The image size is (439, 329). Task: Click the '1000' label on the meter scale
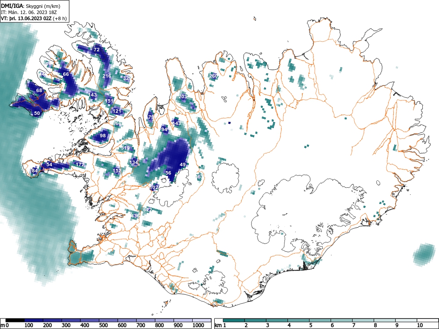point(198,325)
